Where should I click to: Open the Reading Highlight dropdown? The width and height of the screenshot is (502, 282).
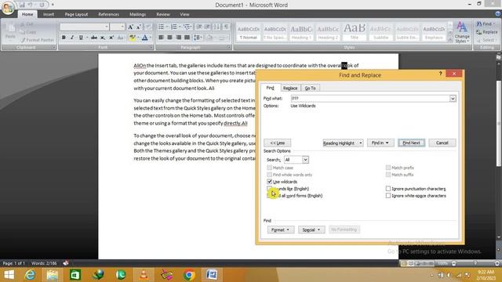click(x=343, y=143)
